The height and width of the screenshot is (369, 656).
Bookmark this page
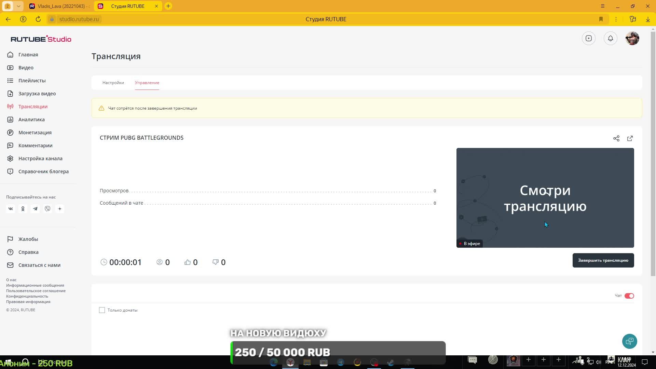click(601, 19)
